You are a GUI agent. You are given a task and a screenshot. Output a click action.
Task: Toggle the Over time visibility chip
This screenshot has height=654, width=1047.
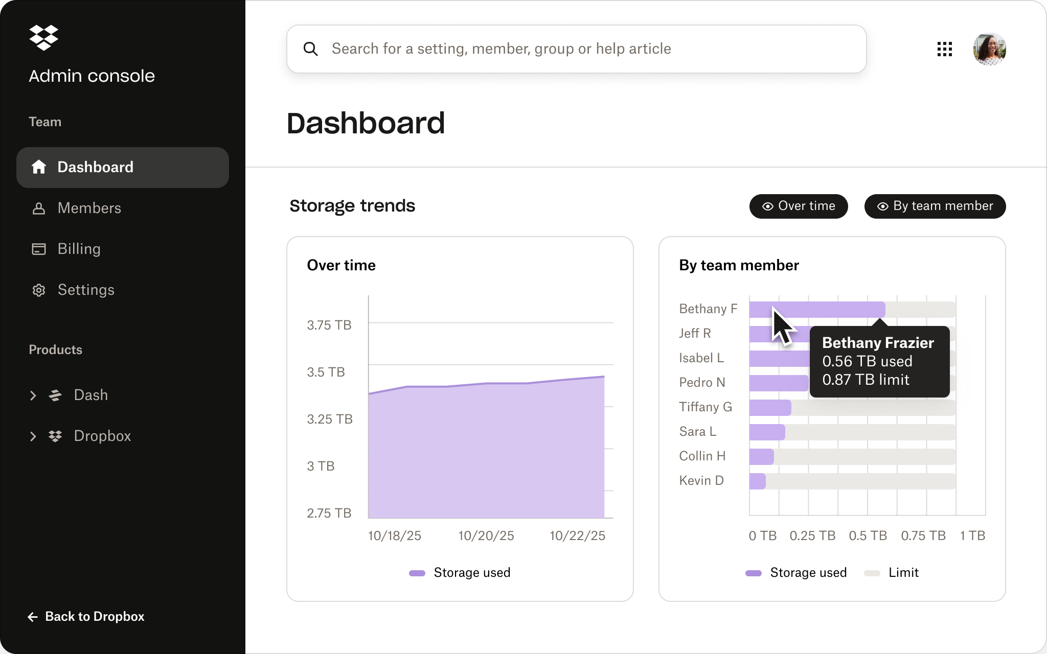pyautogui.click(x=798, y=206)
